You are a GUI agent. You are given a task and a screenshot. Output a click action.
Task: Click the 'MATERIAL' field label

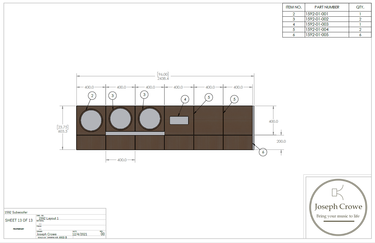(40, 221)
